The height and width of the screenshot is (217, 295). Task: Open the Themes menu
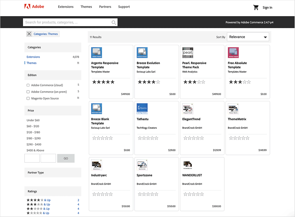[86, 7]
